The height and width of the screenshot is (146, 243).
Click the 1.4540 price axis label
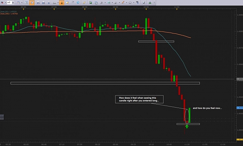click(x=240, y=97)
